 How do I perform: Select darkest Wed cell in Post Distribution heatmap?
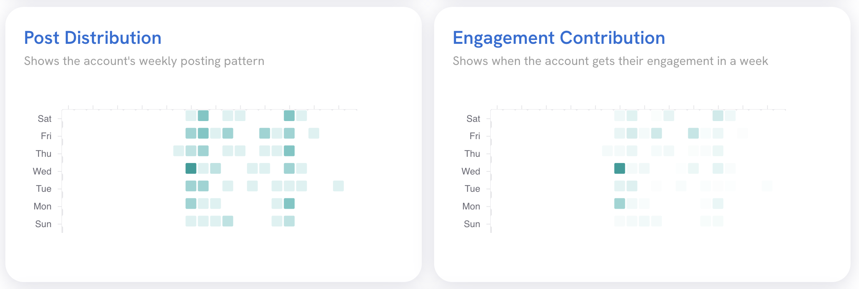[191, 168]
